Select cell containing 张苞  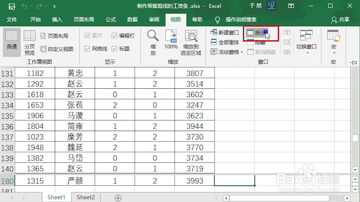click(75, 105)
